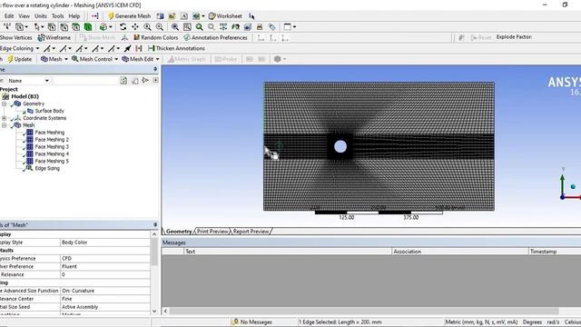Toggle Thicken Annotations
This screenshot has width=581, height=327.
point(176,48)
